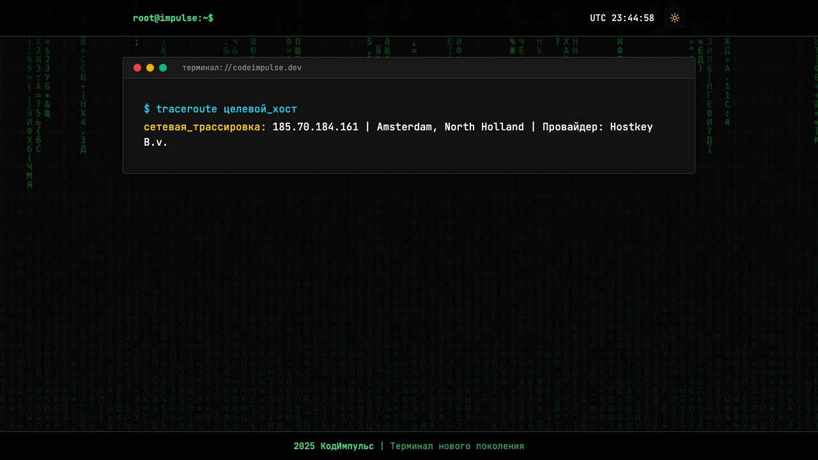Click the 23:44:58 clock time
The height and width of the screenshot is (460, 818).
click(x=633, y=18)
